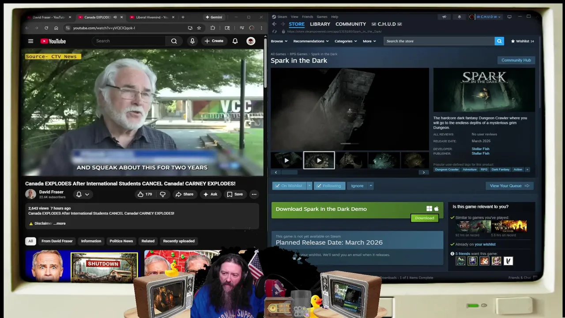This screenshot has width=565, height=318.
Task: Open the Steam menu in menu bar
Action: click(282, 17)
